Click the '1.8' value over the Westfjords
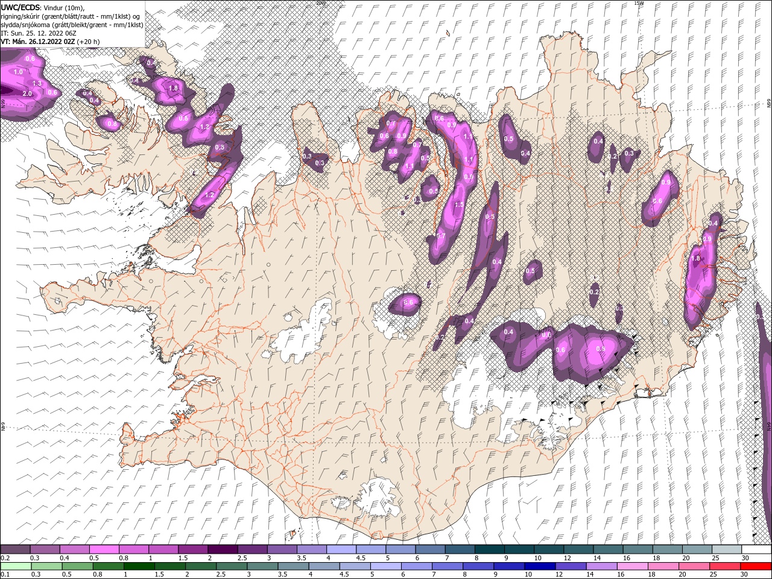 coord(174,88)
